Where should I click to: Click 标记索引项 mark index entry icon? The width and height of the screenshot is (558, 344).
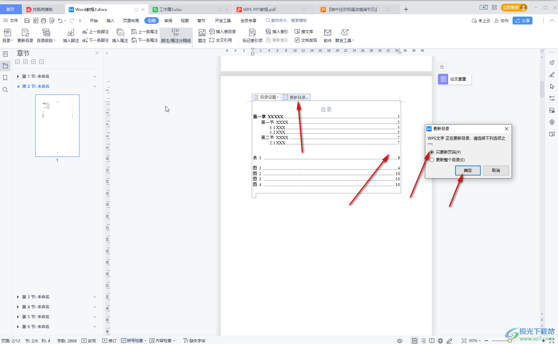click(252, 36)
